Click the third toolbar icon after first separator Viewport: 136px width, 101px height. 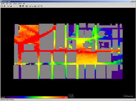click(x=8, y=6)
